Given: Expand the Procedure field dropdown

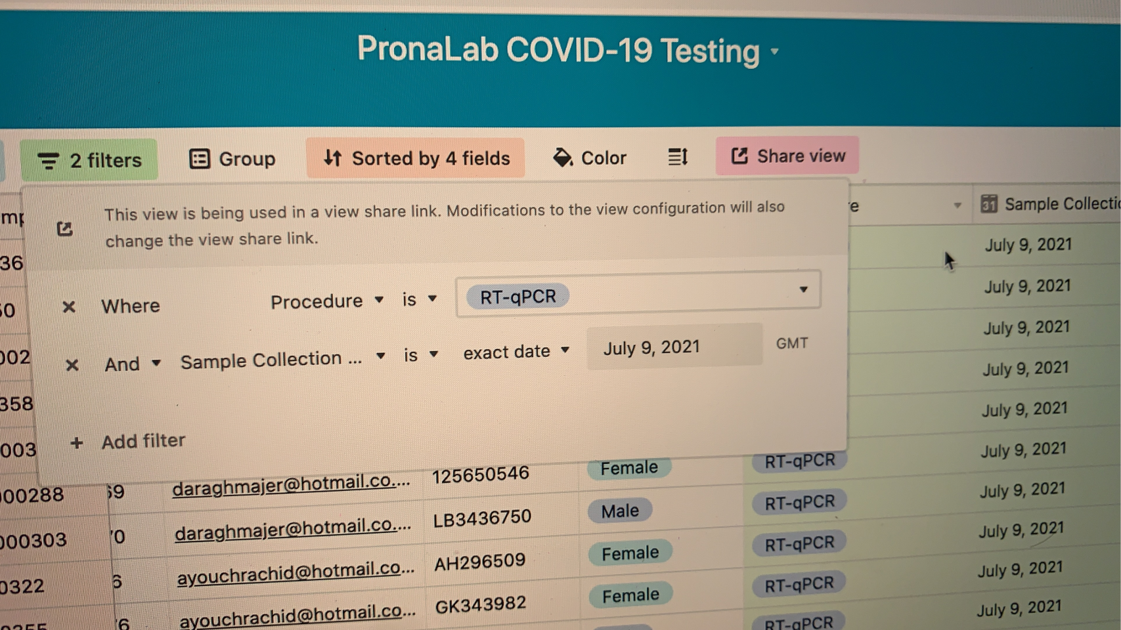Looking at the screenshot, I should click(x=326, y=301).
